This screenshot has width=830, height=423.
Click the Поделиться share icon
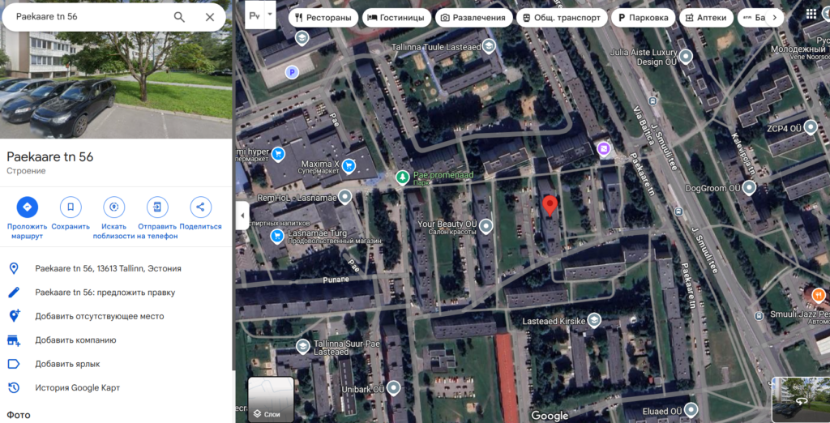[201, 207]
